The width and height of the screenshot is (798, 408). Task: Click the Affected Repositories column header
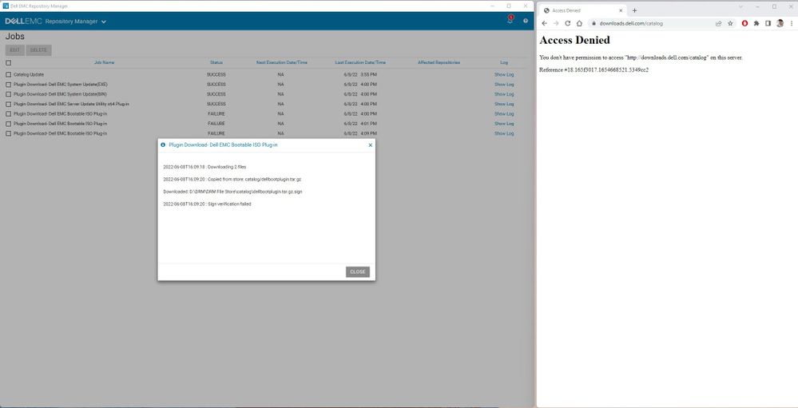tap(439, 62)
